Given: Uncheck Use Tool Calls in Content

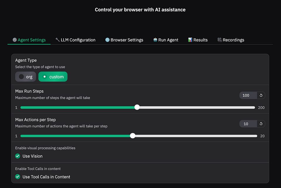Looking at the screenshot, I should point(18,177).
